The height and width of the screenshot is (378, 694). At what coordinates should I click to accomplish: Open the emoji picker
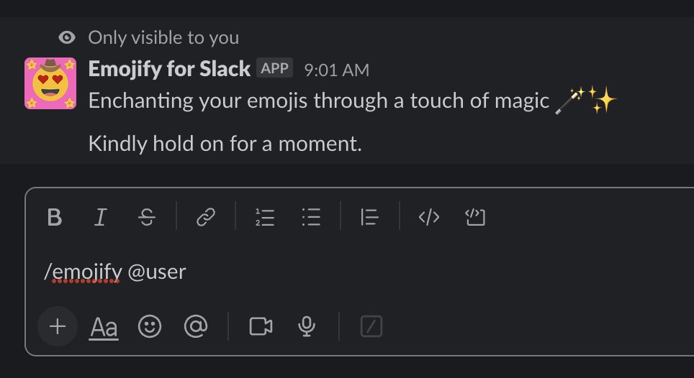tap(150, 327)
